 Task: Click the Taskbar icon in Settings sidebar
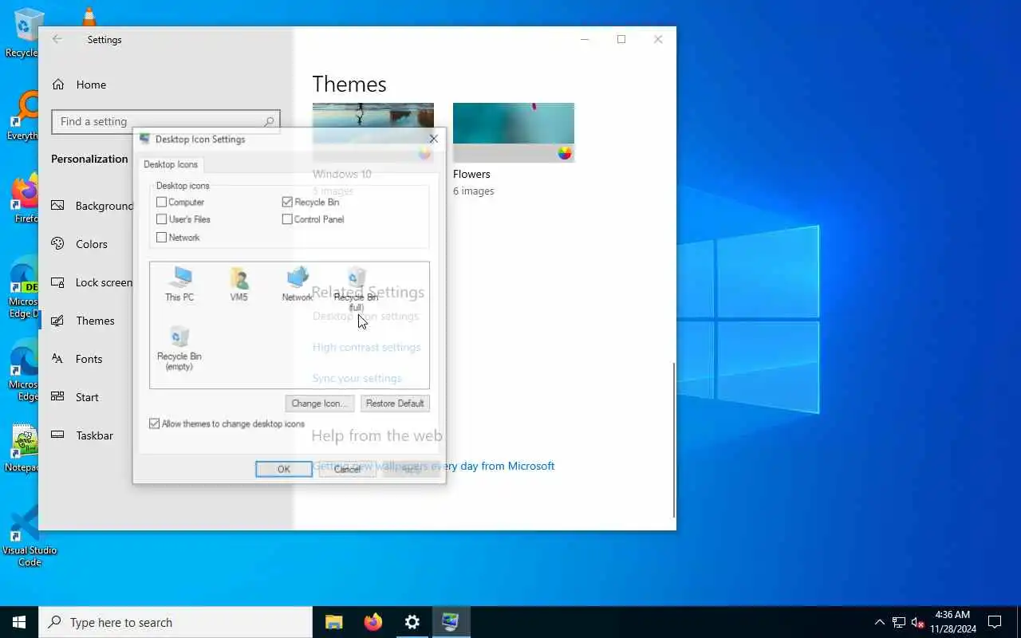pos(58,435)
